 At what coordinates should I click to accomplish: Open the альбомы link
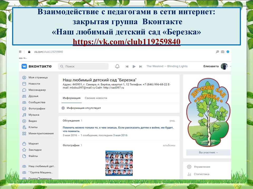169,145
